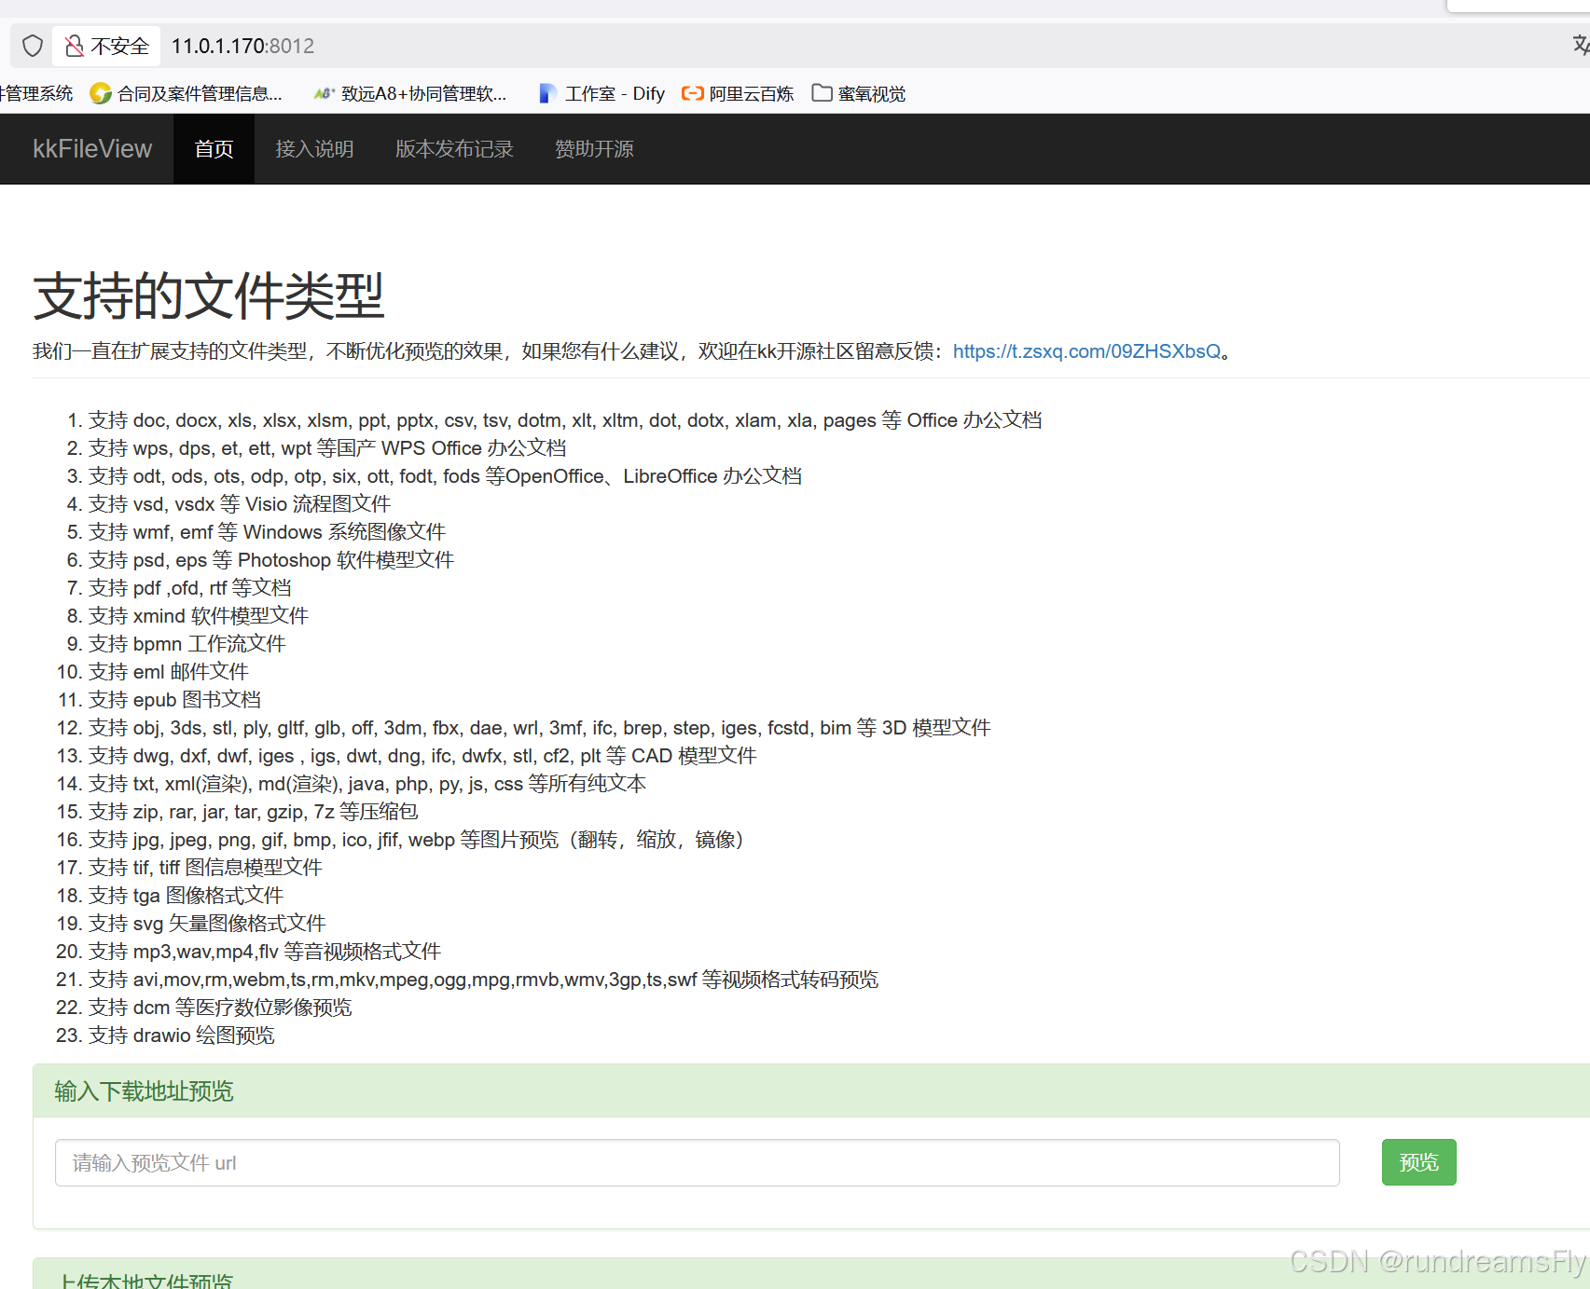Image resolution: width=1590 pixels, height=1289 pixels.
Task: Open the t.zsxq.com community link
Action: [1086, 351]
